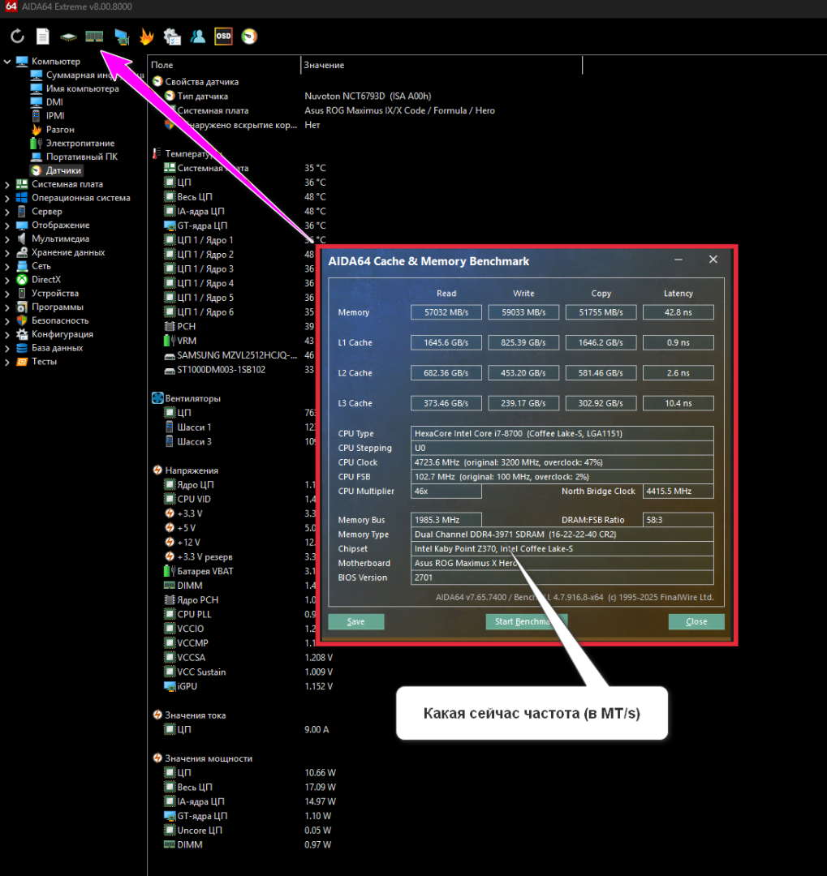Open the gear preferences toolbar icon
Image resolution: width=827 pixels, height=876 pixels.
coord(172,36)
